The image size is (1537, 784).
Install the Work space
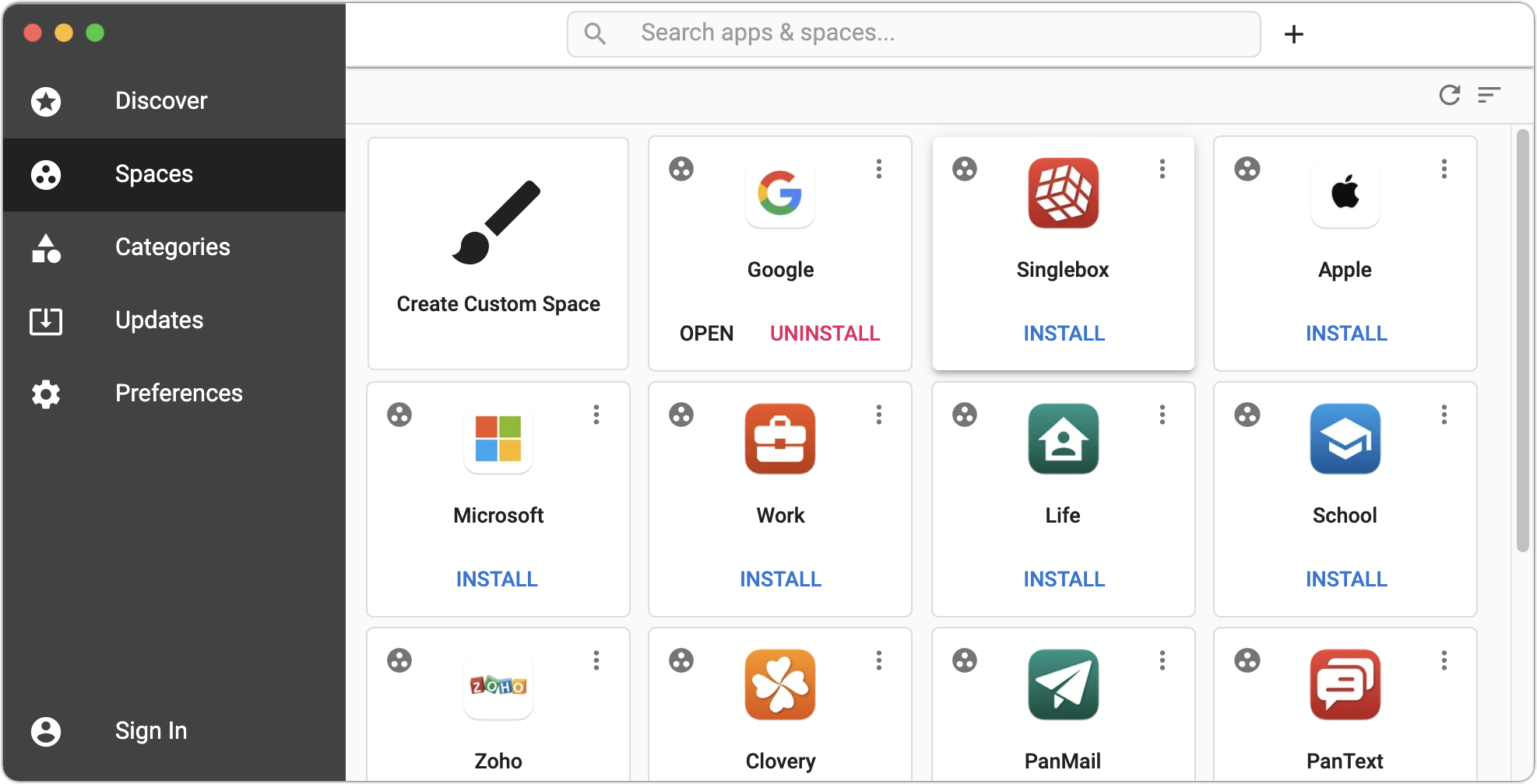point(781,579)
